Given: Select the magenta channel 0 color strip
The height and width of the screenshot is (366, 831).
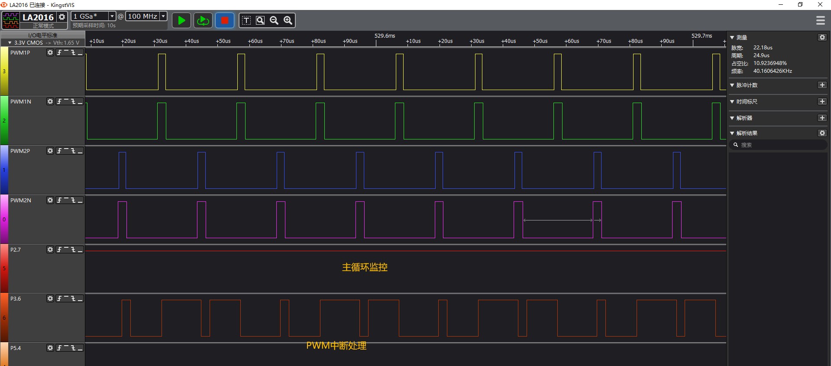Looking at the screenshot, I should [x=4, y=219].
